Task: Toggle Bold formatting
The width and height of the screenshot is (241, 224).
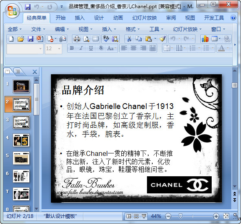Action: coord(72,48)
